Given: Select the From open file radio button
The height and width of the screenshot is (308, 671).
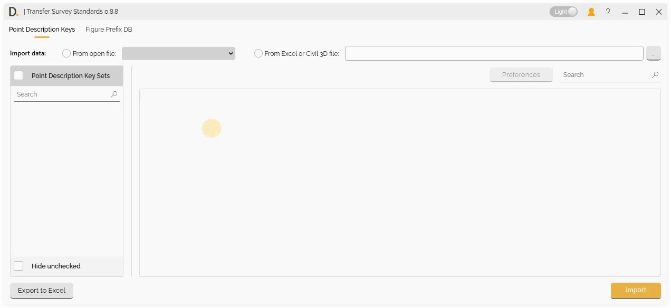Looking at the screenshot, I should pos(66,53).
